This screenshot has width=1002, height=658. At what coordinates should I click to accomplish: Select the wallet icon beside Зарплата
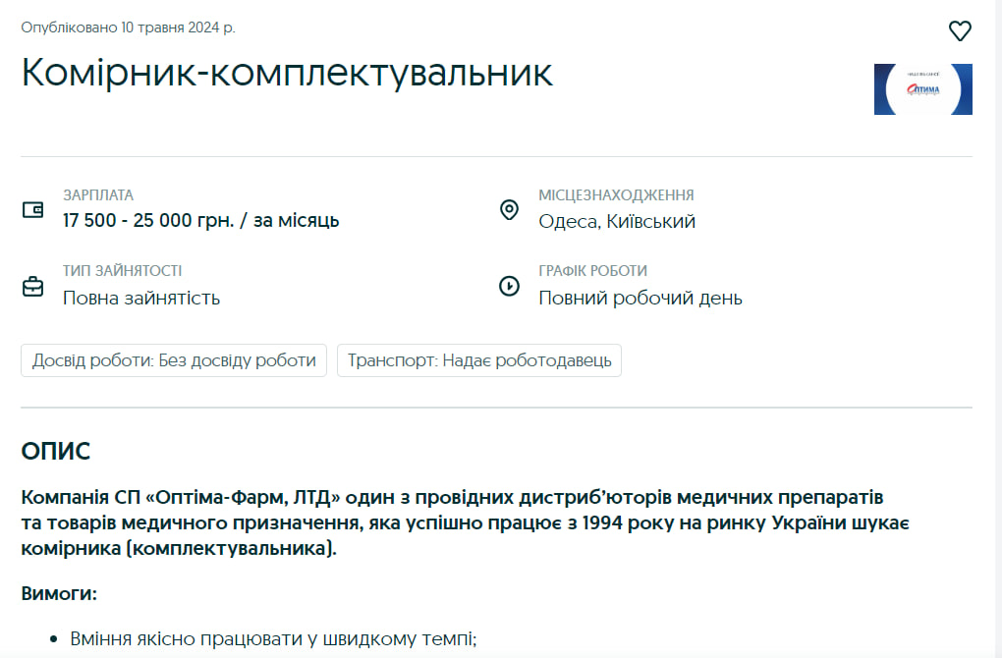tap(32, 209)
